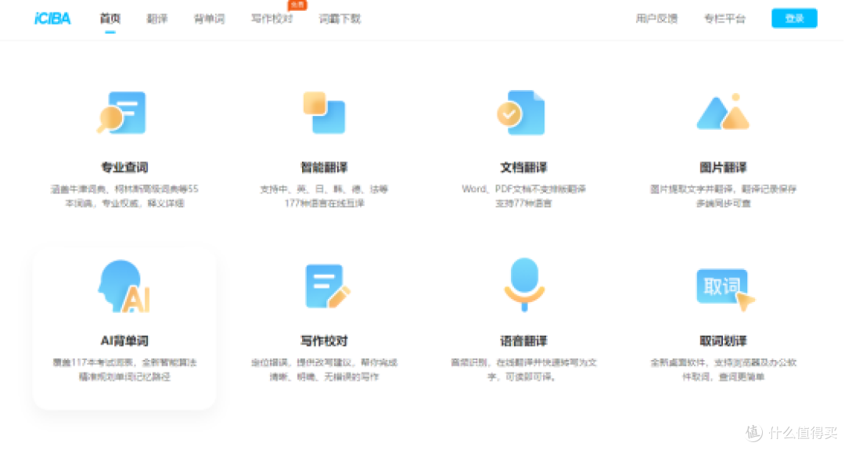Image resolution: width=845 pixels, height=450 pixels.
Task: Select the 文档翻译 title
Action: tap(523, 167)
